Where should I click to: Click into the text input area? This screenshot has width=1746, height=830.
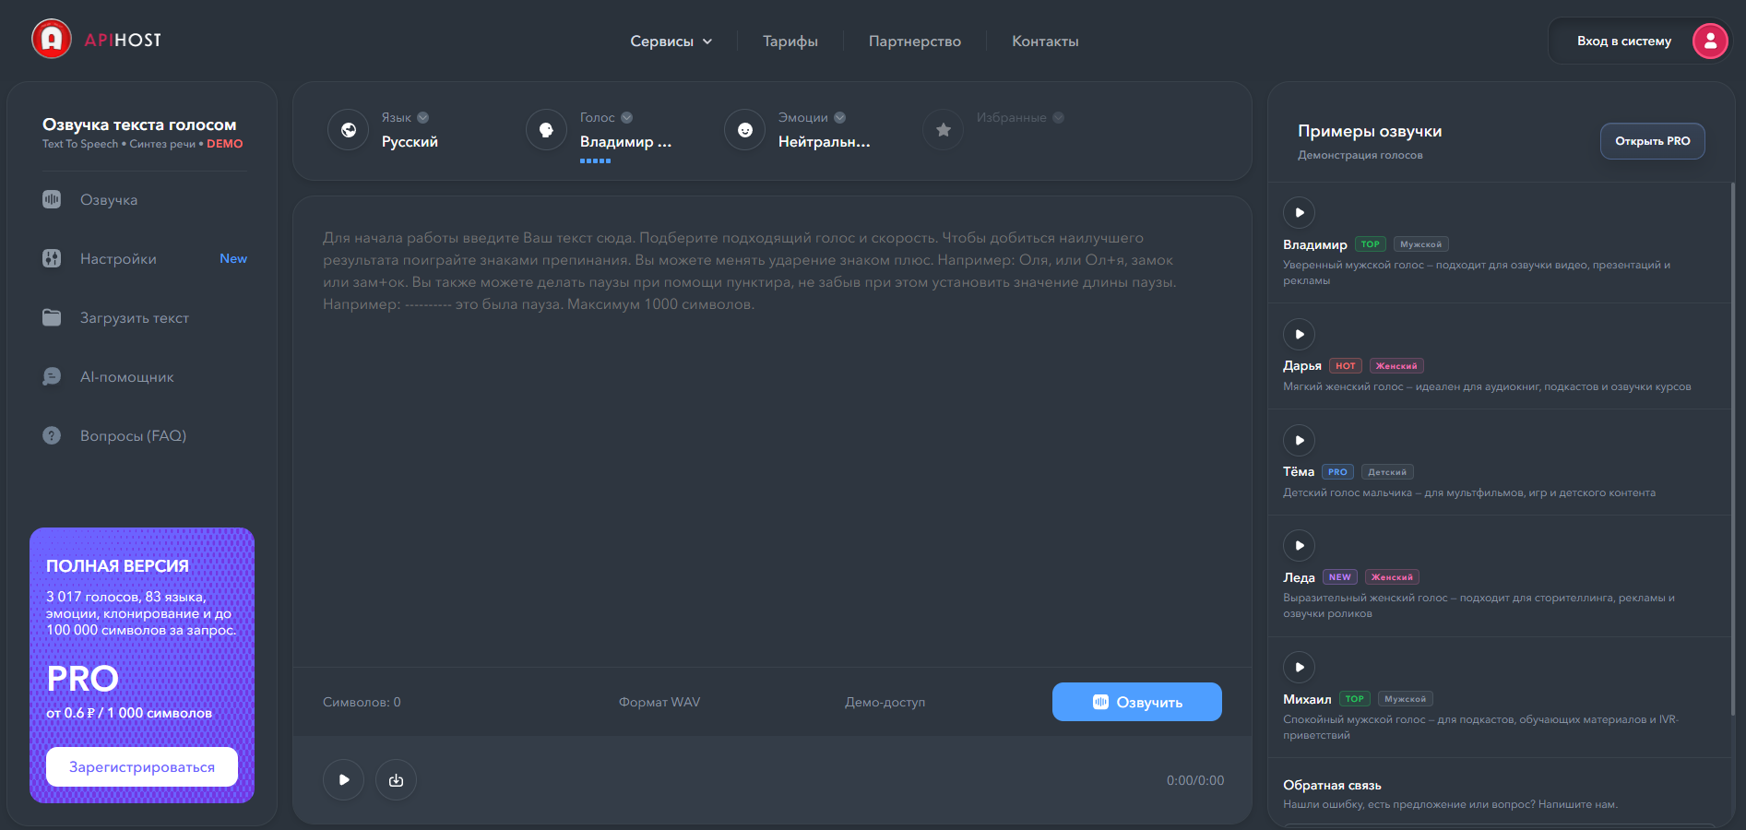(x=772, y=432)
